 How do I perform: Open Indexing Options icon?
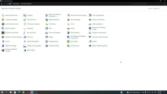pos(90,24)
